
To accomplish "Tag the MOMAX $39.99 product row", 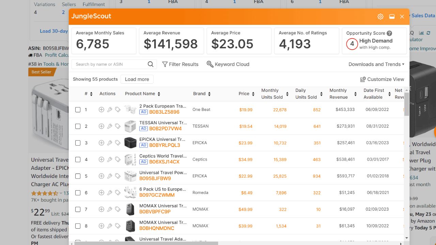I will click(x=118, y=226).
